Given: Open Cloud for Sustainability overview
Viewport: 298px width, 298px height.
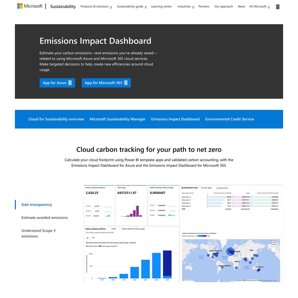Looking at the screenshot, I should [x=56, y=119].
